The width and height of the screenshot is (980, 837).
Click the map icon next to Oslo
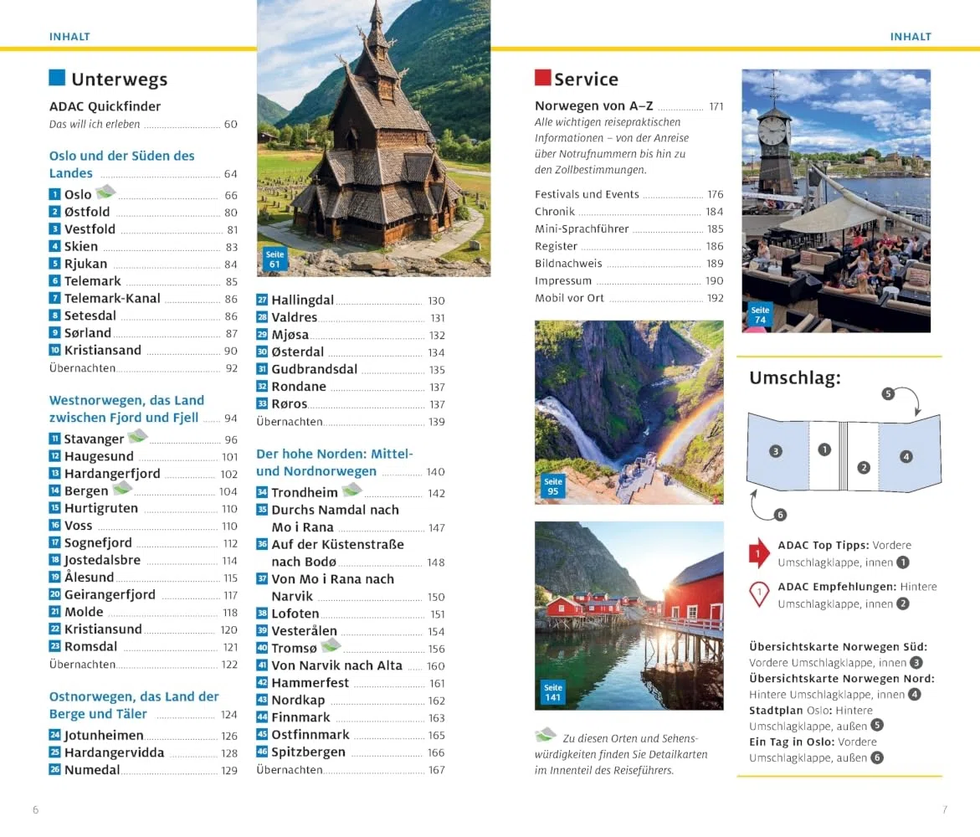tap(105, 192)
